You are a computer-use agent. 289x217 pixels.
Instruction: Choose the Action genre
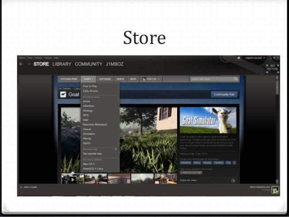87,101
